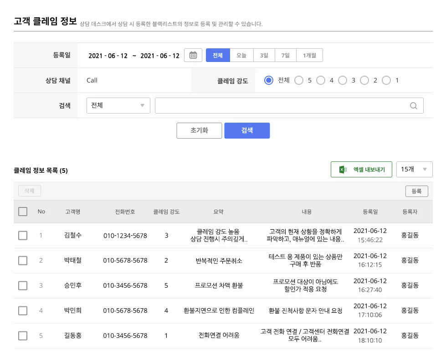Check the checkbox for 김철수's claim row

coord(22,236)
